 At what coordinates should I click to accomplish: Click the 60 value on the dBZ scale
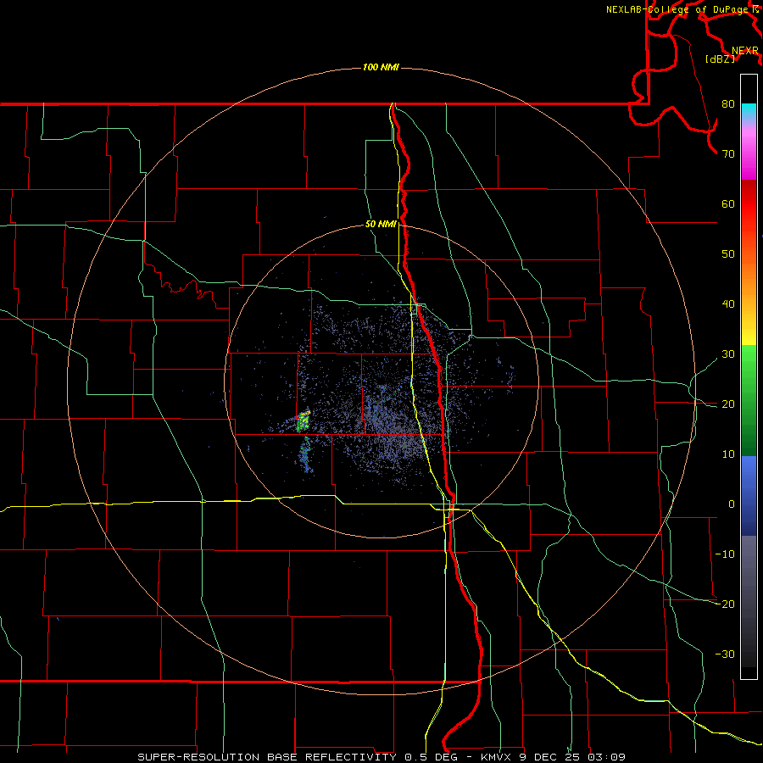(x=728, y=203)
